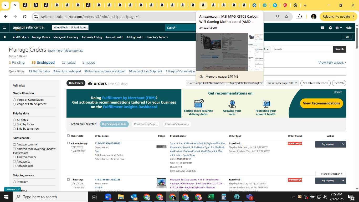359x202 pixels.
Task: Select the Premium shipping service radio
Action: tap(14, 182)
